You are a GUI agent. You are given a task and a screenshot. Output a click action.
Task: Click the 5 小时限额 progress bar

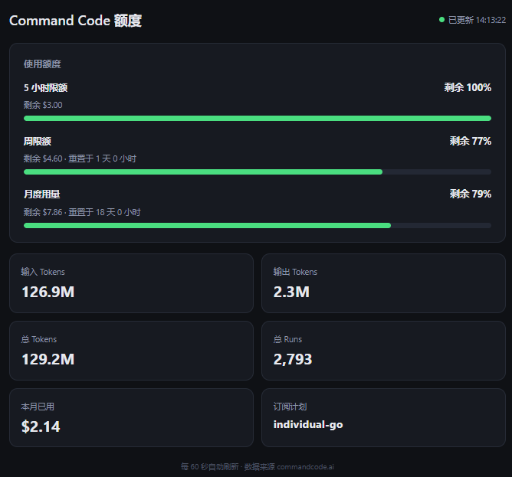tap(258, 119)
